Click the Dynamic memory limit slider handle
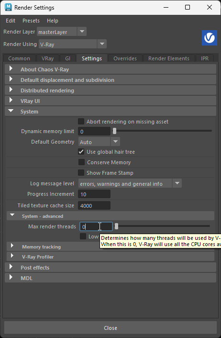Screen dimensions: 221x338 pyautogui.click(x=115, y=131)
